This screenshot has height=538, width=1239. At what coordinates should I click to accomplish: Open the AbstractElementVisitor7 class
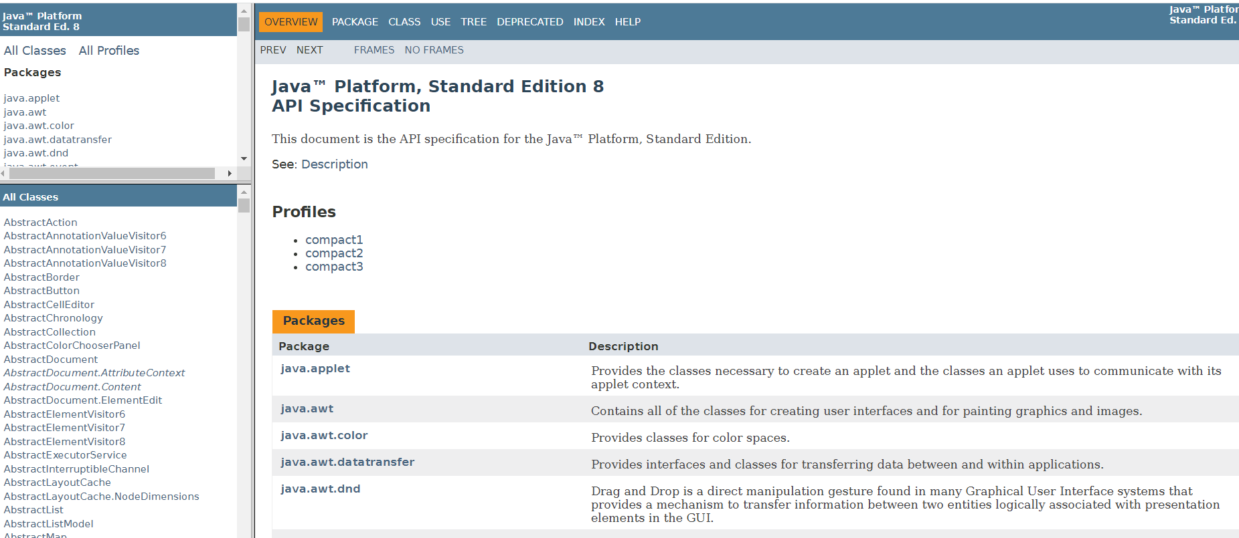(x=64, y=428)
